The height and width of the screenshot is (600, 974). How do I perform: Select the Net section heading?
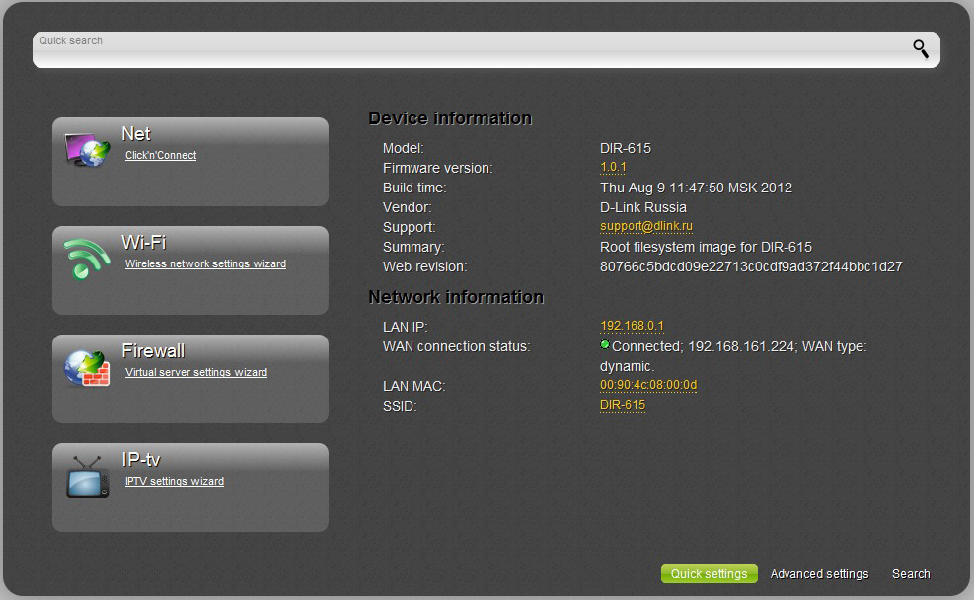click(136, 134)
